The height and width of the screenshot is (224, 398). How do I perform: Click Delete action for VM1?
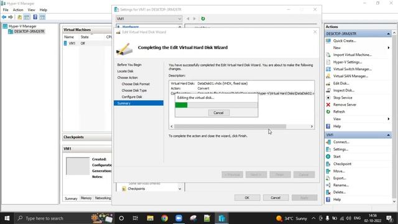(340, 192)
